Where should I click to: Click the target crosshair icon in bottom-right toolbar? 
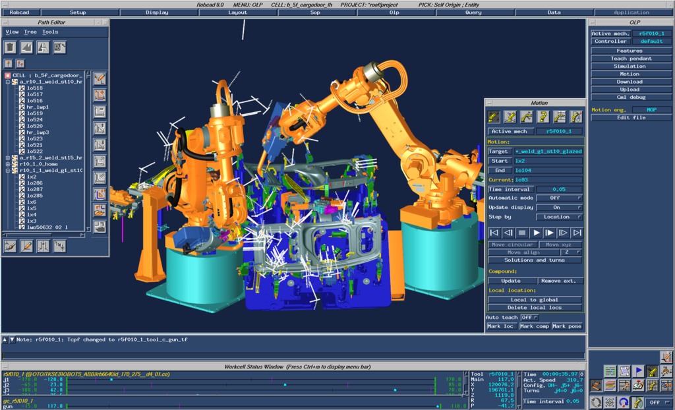610,402
